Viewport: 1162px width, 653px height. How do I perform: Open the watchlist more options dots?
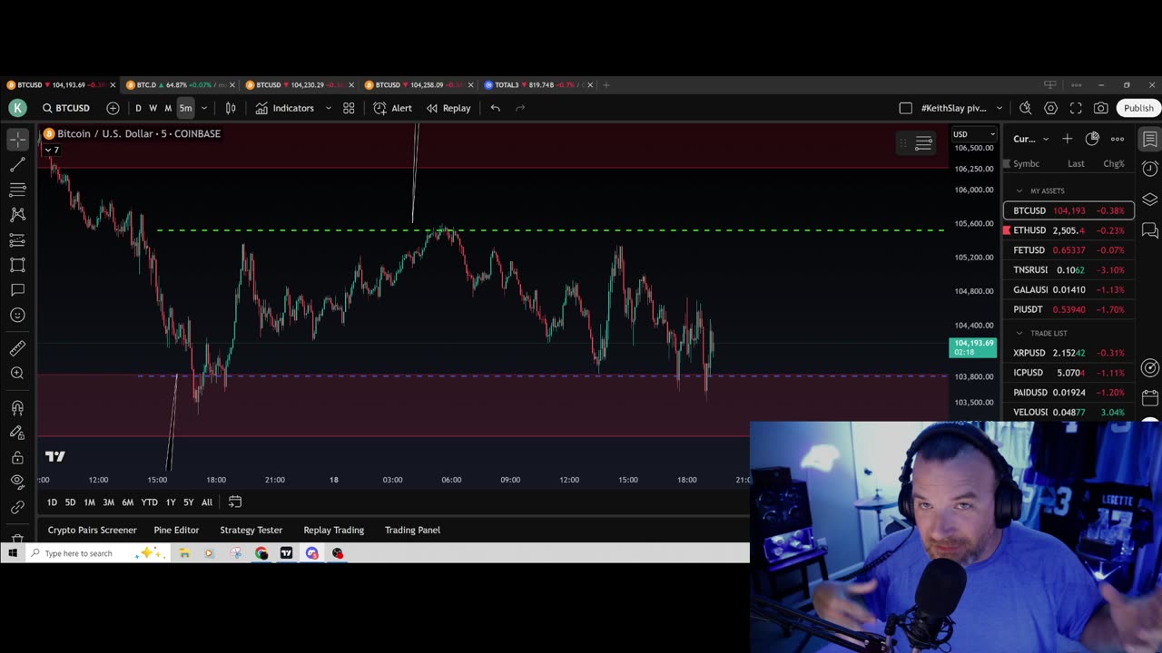click(1118, 139)
